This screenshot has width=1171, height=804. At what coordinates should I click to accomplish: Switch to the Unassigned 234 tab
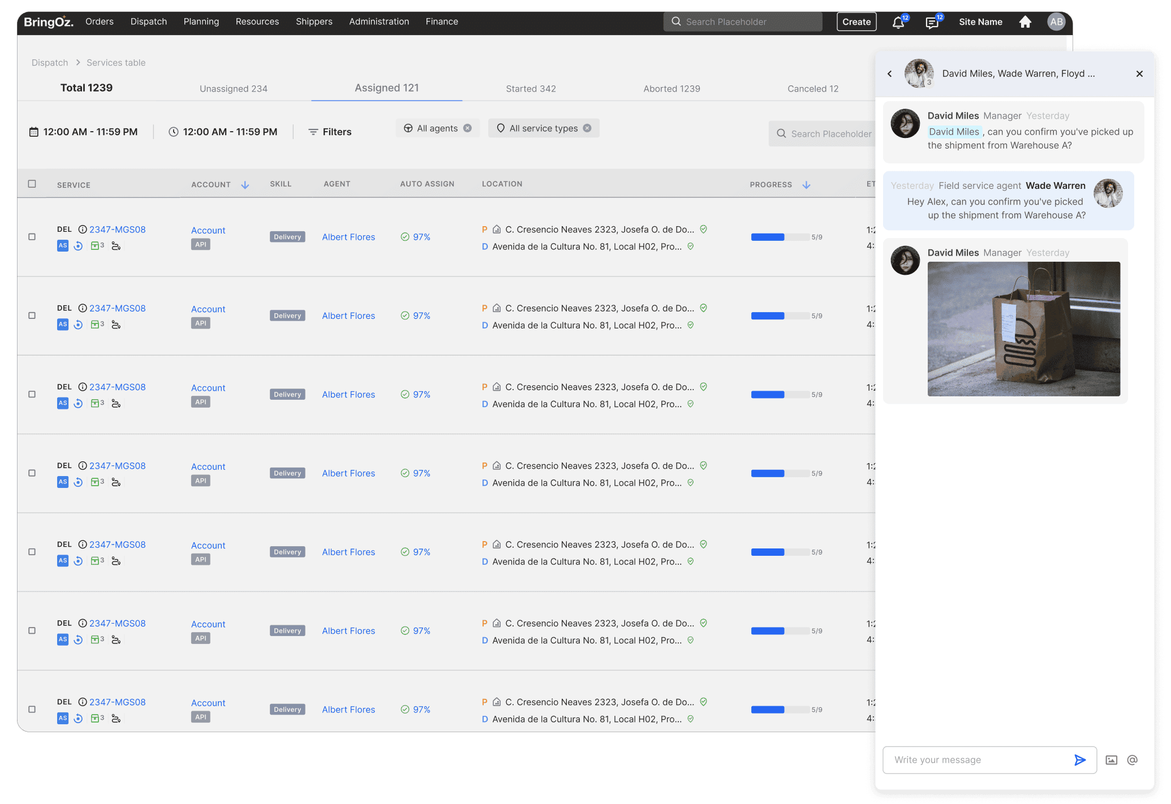point(234,89)
